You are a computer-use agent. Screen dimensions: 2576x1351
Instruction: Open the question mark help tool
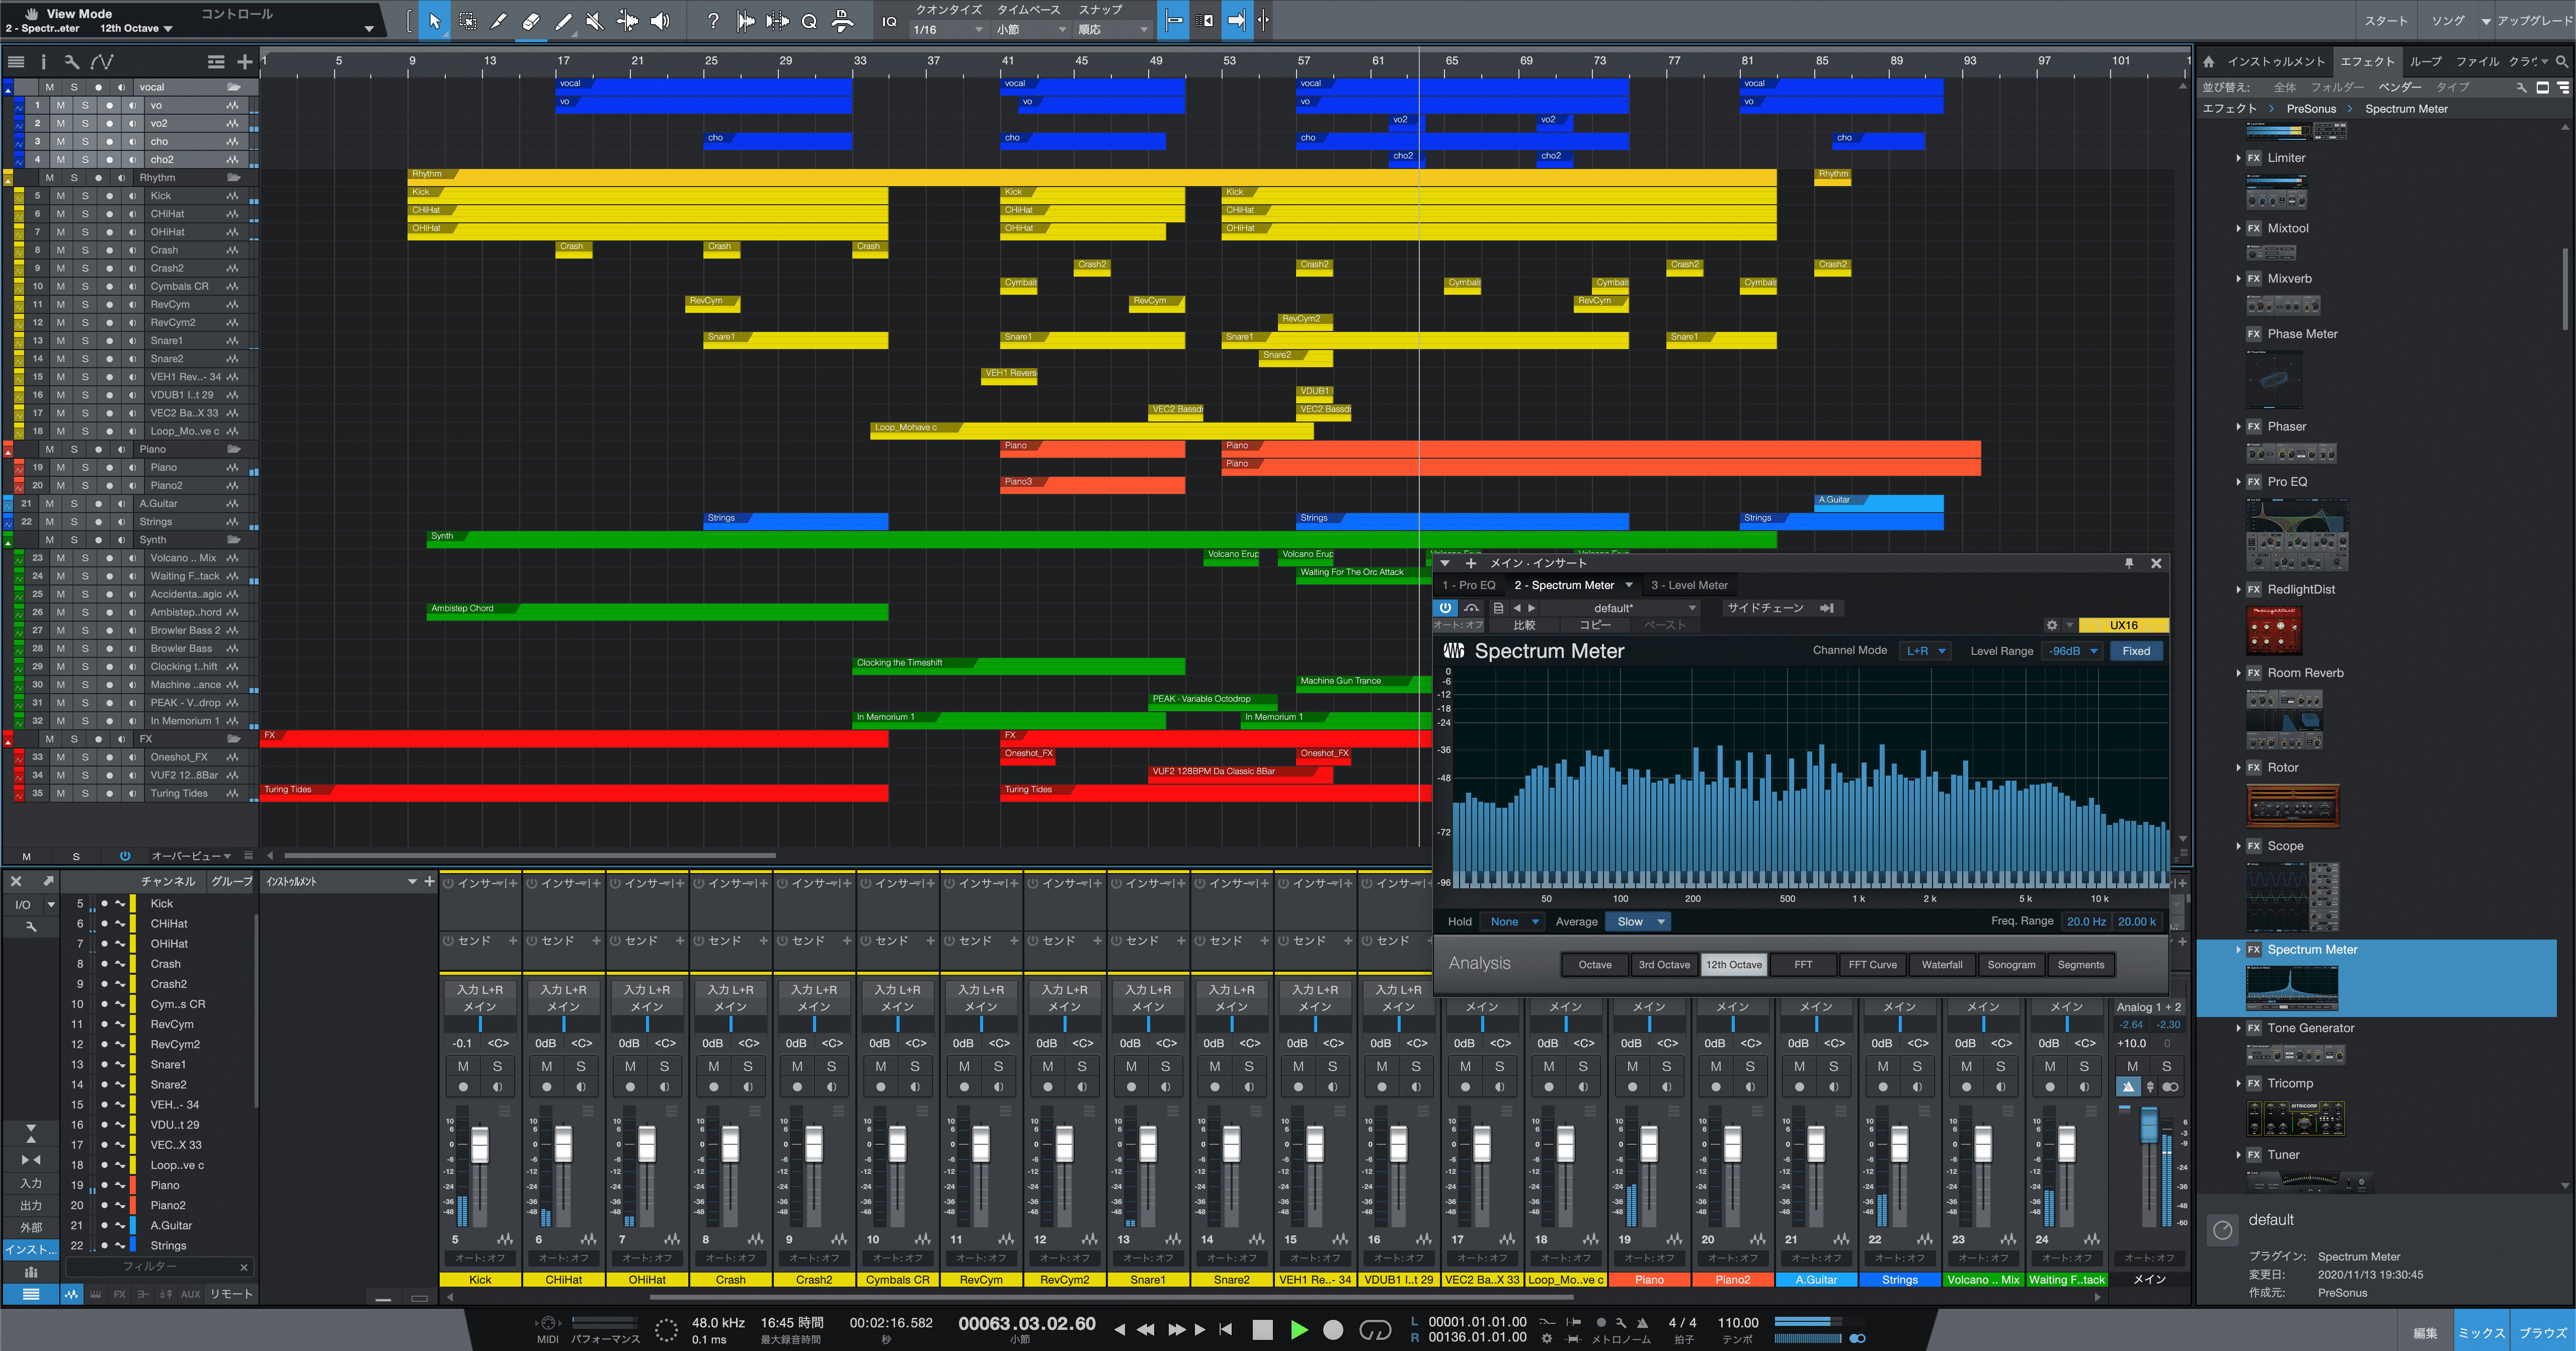coord(712,20)
